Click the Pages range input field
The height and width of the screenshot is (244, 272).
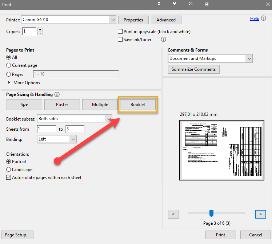click(76, 74)
